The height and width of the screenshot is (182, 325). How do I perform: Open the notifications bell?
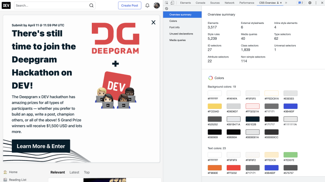tap(147, 5)
